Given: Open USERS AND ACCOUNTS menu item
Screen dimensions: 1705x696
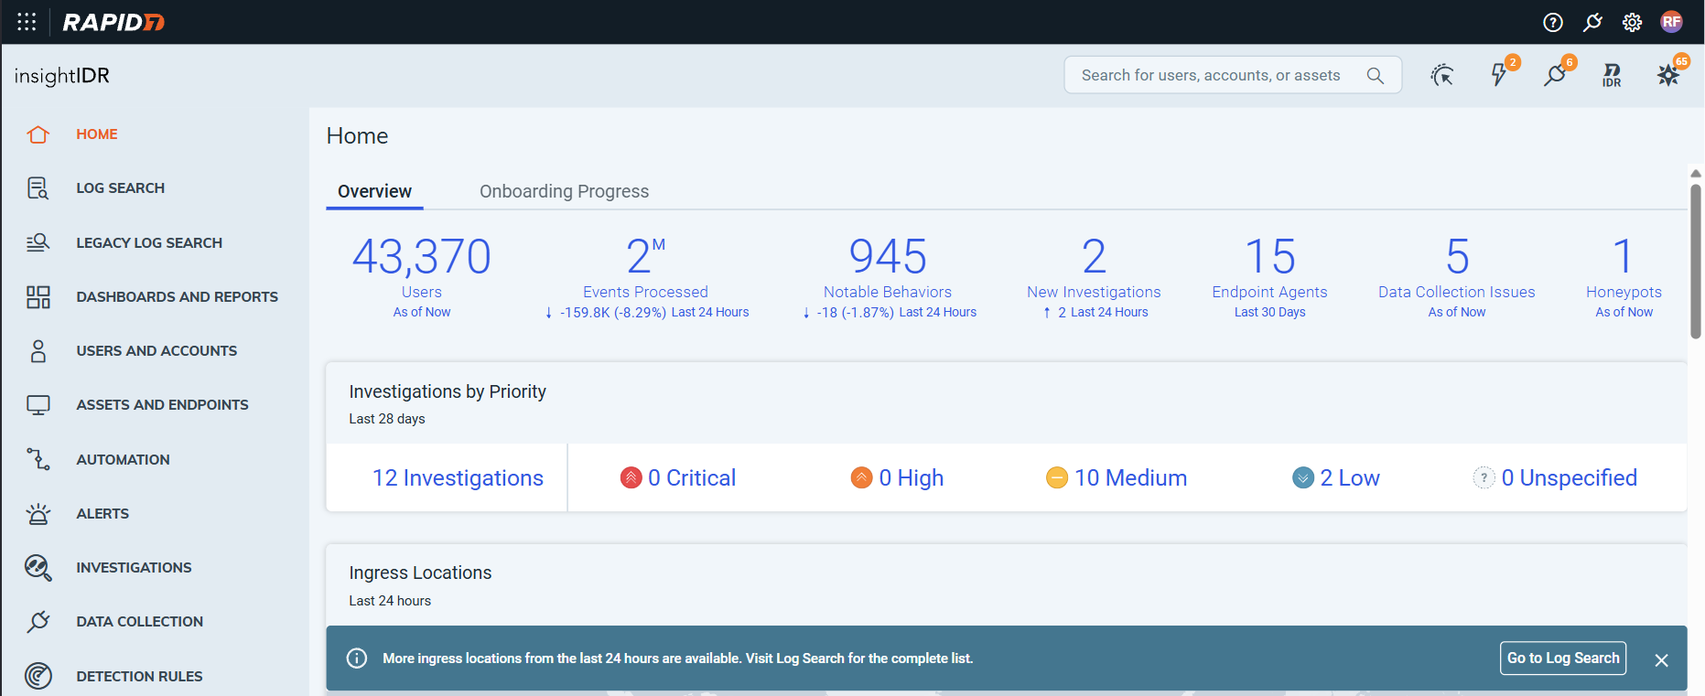Looking at the screenshot, I should coord(156,351).
